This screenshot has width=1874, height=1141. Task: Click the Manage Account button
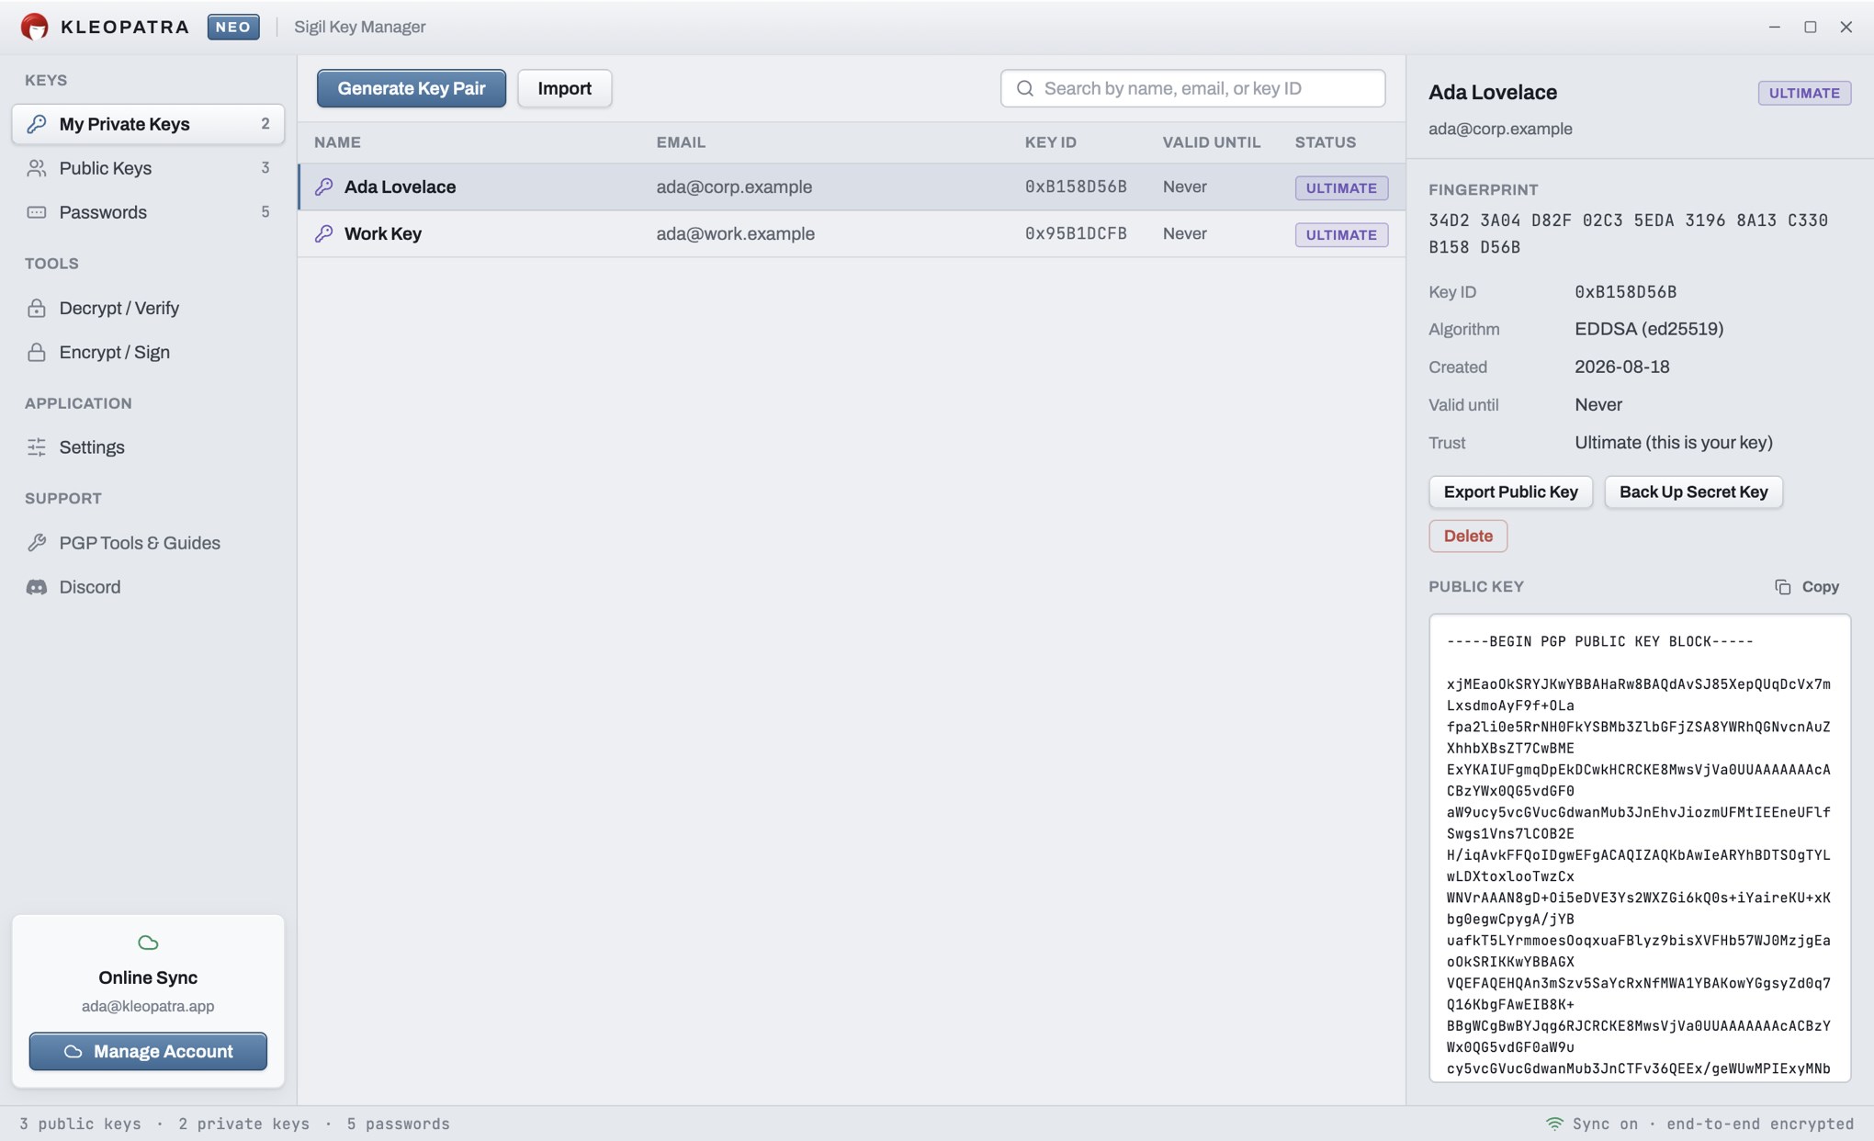tap(148, 1051)
